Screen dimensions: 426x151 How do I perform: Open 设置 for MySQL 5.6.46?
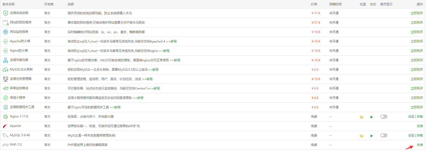[x=411, y=135]
